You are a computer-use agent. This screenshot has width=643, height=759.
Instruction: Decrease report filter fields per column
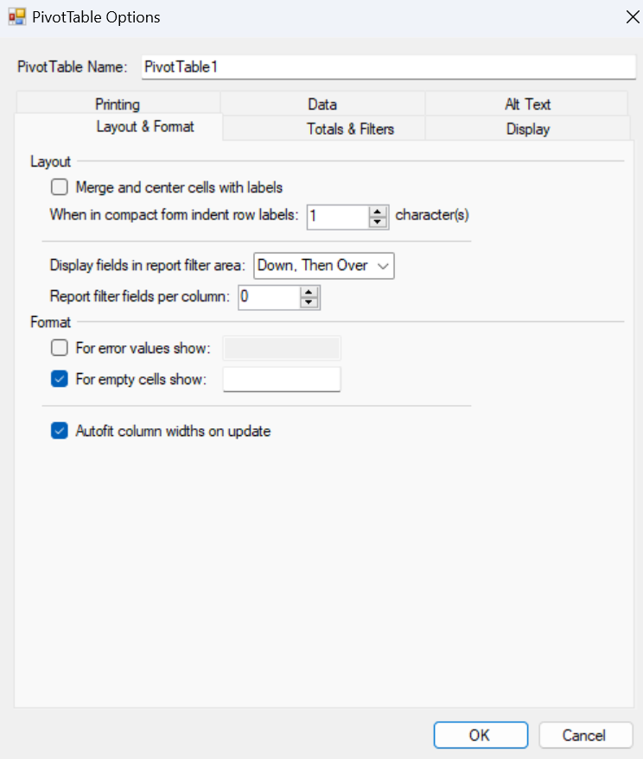309,302
